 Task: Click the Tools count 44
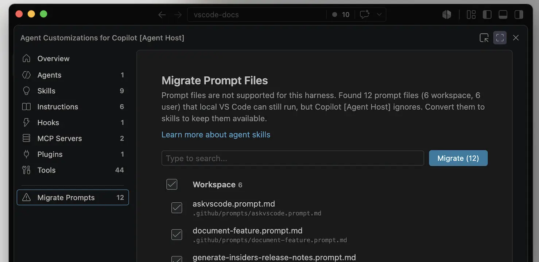pyautogui.click(x=120, y=170)
